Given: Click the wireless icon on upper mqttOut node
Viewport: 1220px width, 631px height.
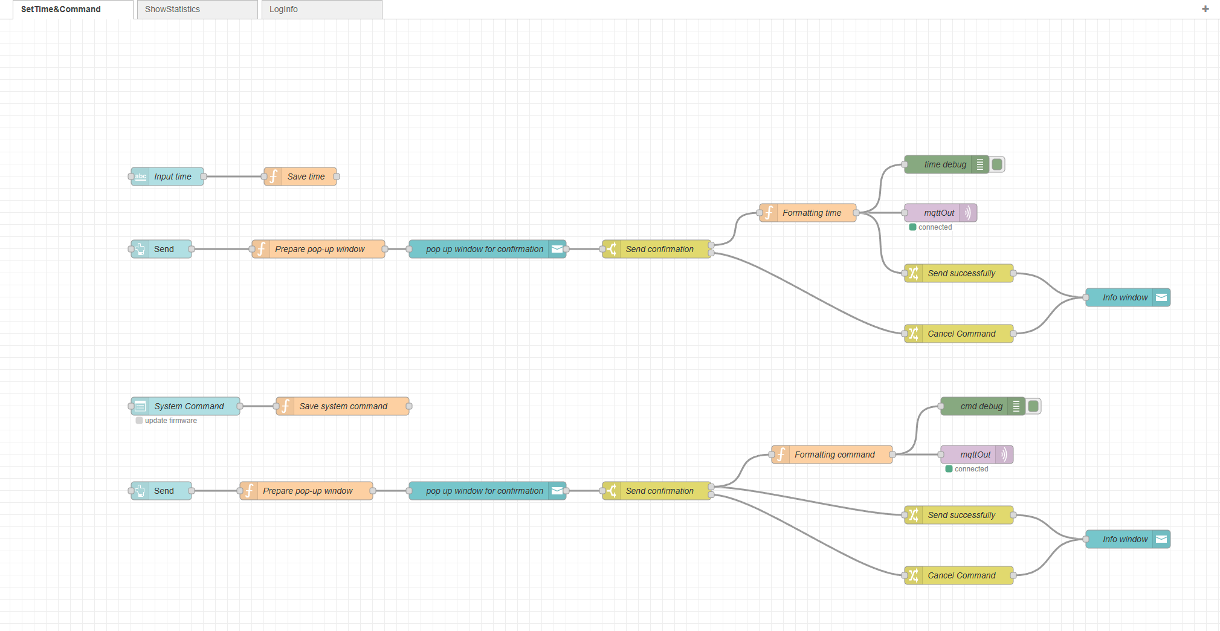Looking at the screenshot, I should pos(968,213).
